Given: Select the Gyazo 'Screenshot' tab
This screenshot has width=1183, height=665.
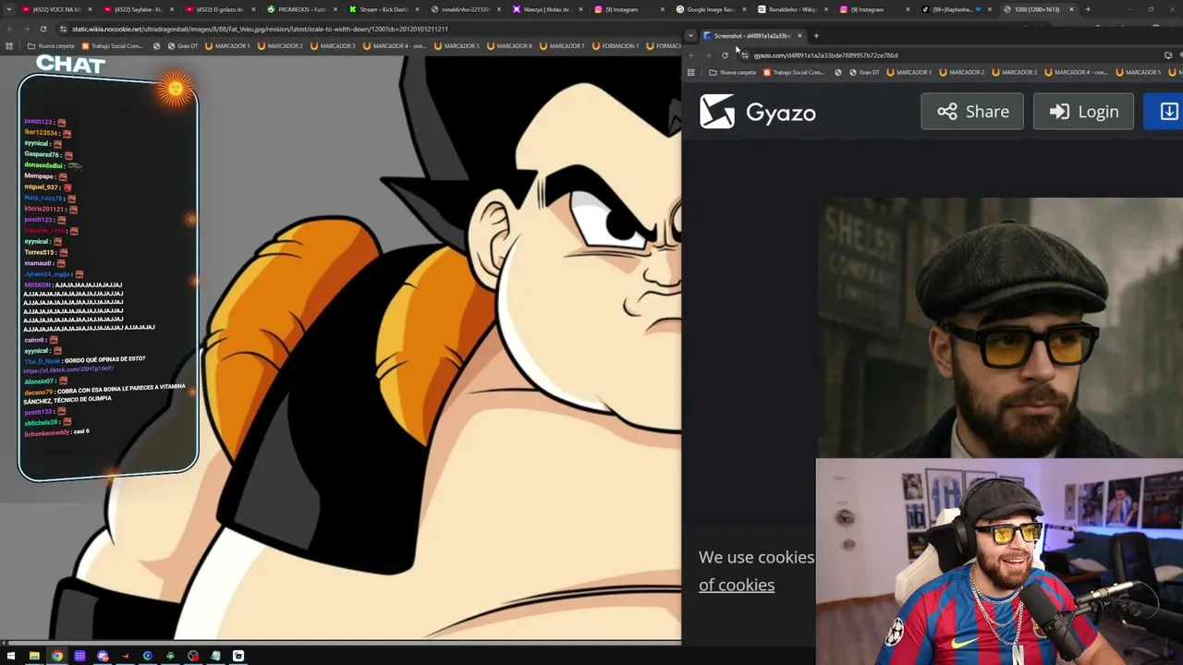Looking at the screenshot, I should (x=752, y=36).
